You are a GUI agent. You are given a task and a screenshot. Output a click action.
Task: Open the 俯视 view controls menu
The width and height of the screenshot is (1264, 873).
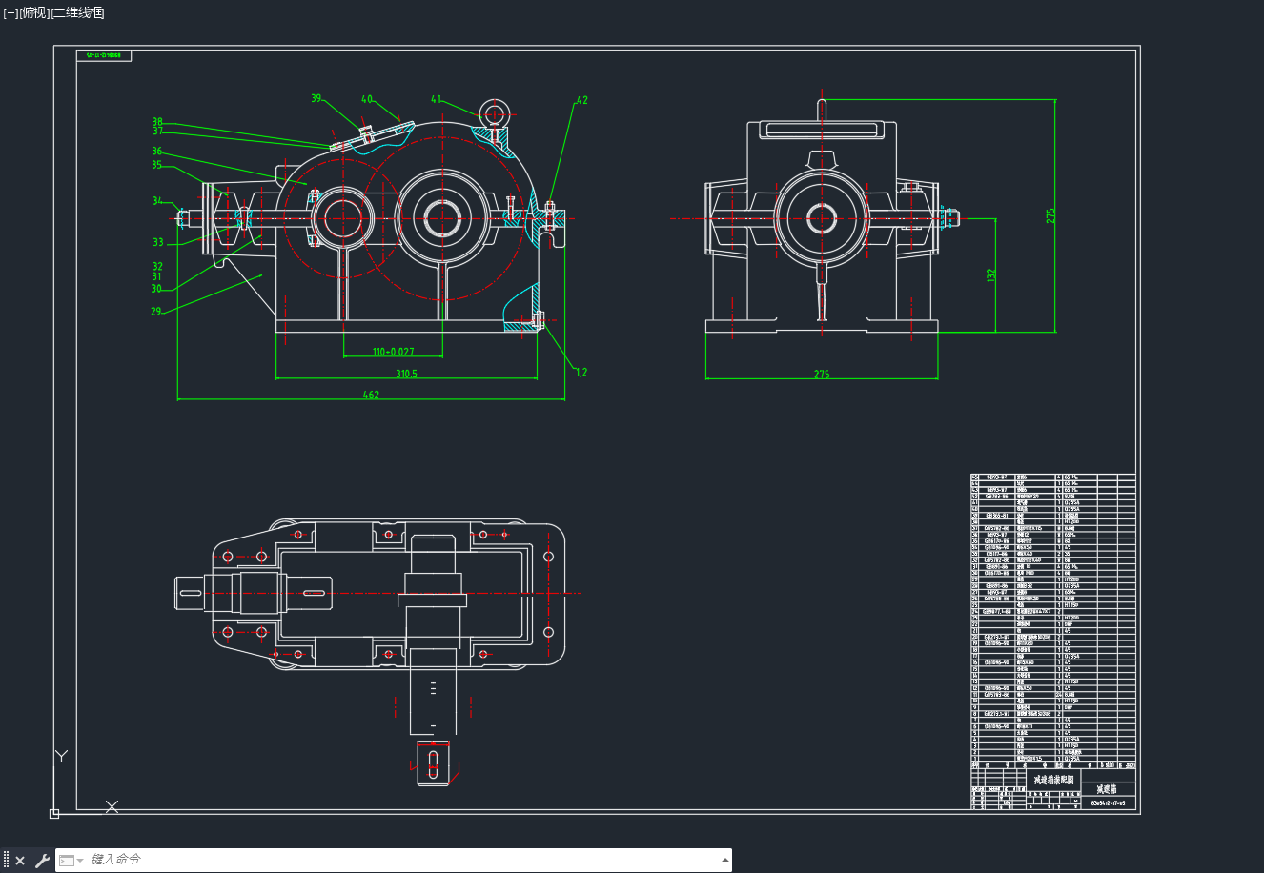point(34,12)
